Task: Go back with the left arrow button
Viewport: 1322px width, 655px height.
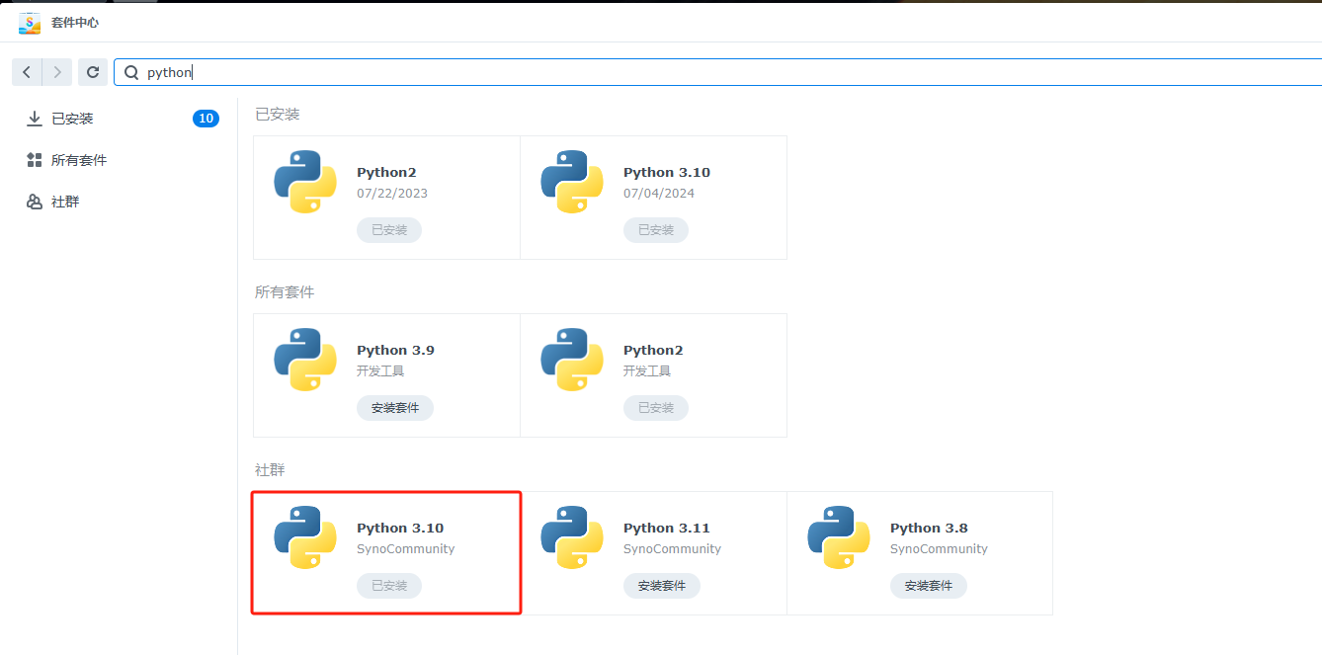Action: point(27,72)
